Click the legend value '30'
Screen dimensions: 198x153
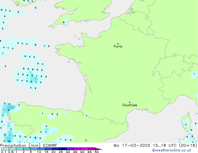click(68, 152)
